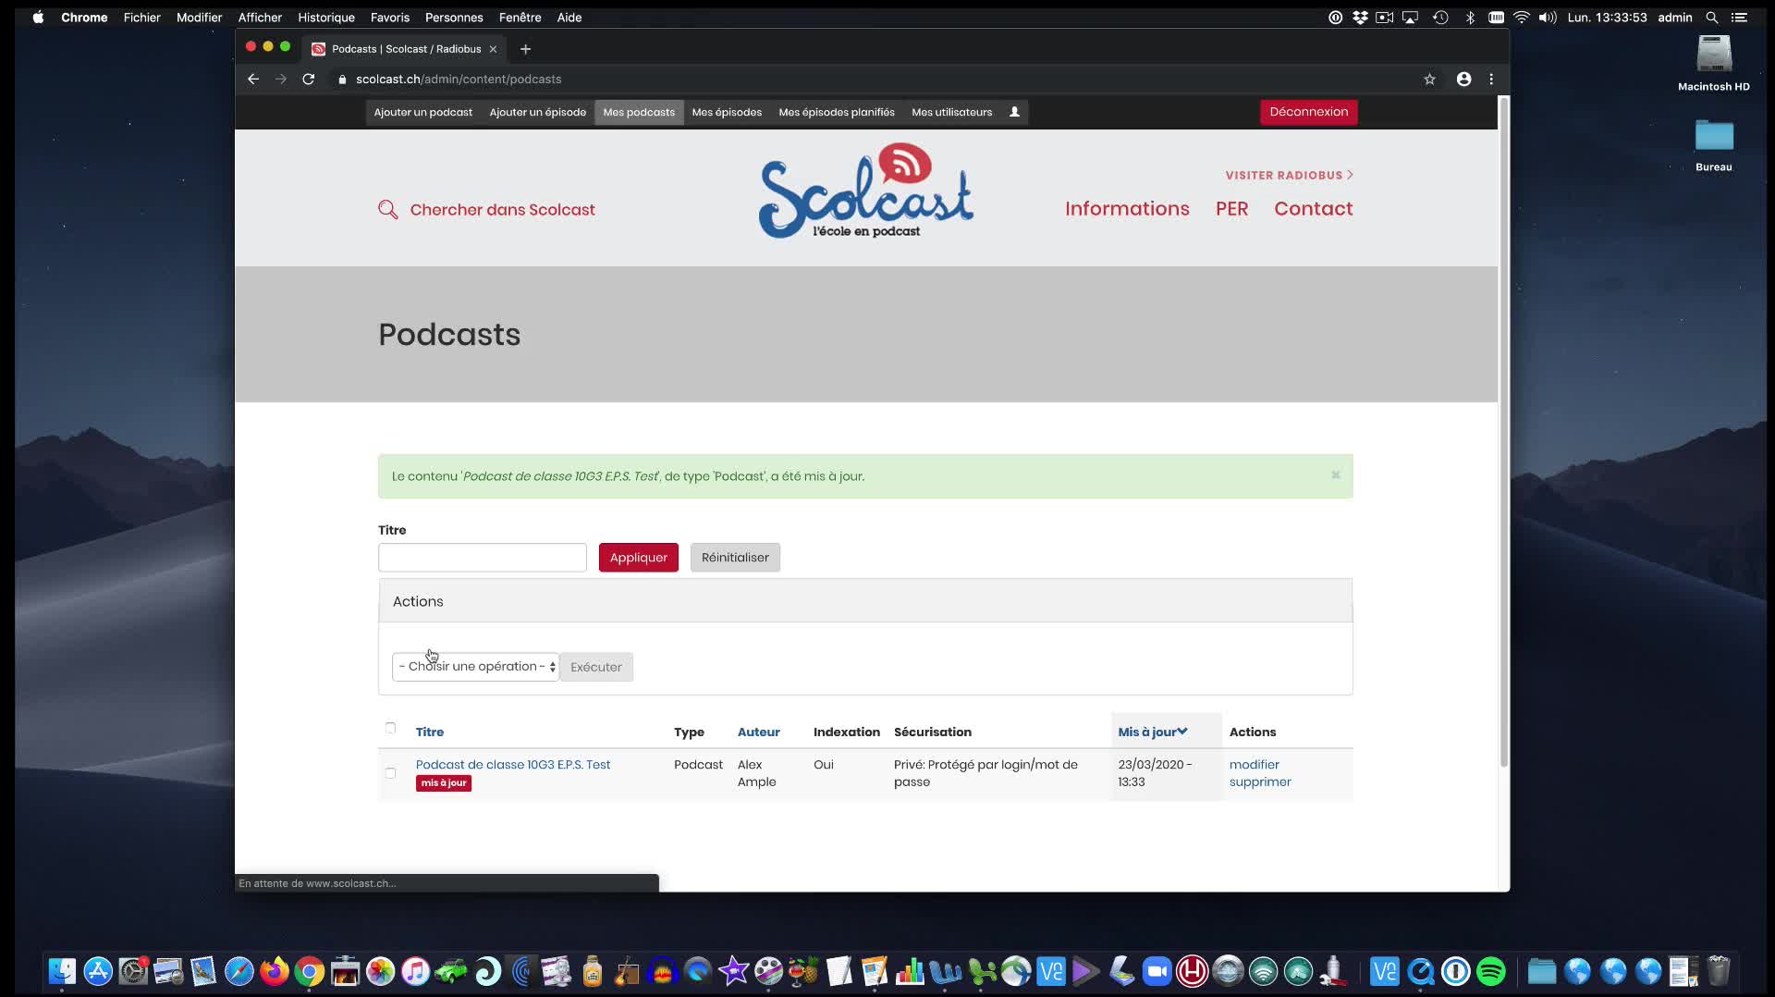1775x997 pixels.
Task: Open the Historique menu in menu bar
Action: point(325,18)
